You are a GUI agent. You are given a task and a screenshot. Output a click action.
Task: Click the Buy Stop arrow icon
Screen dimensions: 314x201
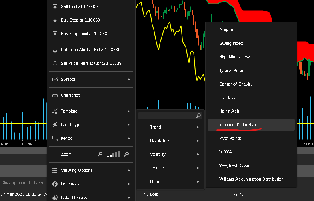(55, 20)
